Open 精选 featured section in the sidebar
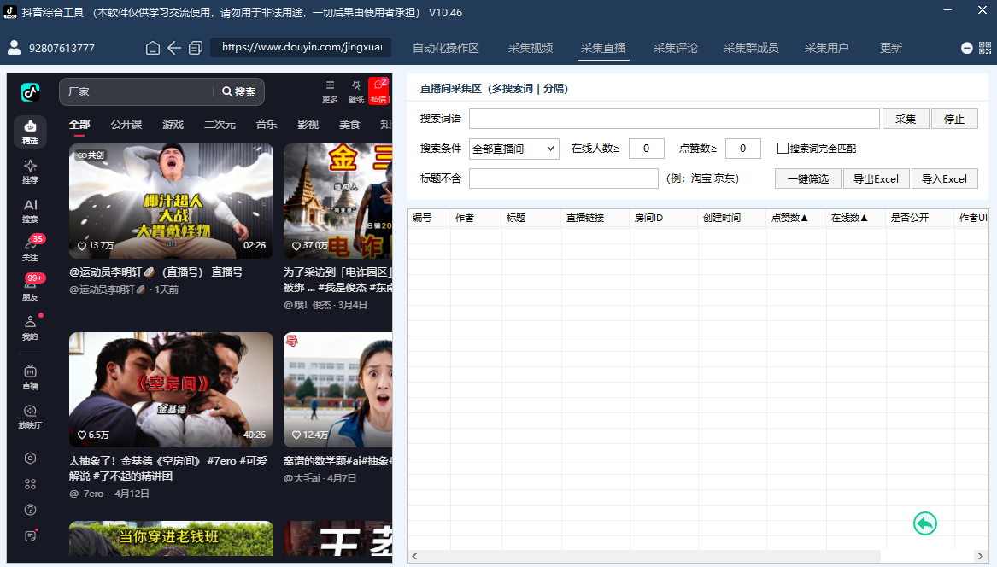The height and width of the screenshot is (567, 997). (30, 132)
